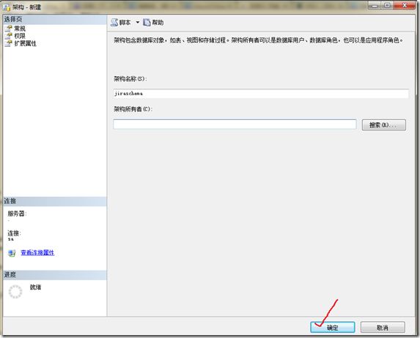420x338 pixels.
Task: Click the connection properties icon
Action: [12, 253]
